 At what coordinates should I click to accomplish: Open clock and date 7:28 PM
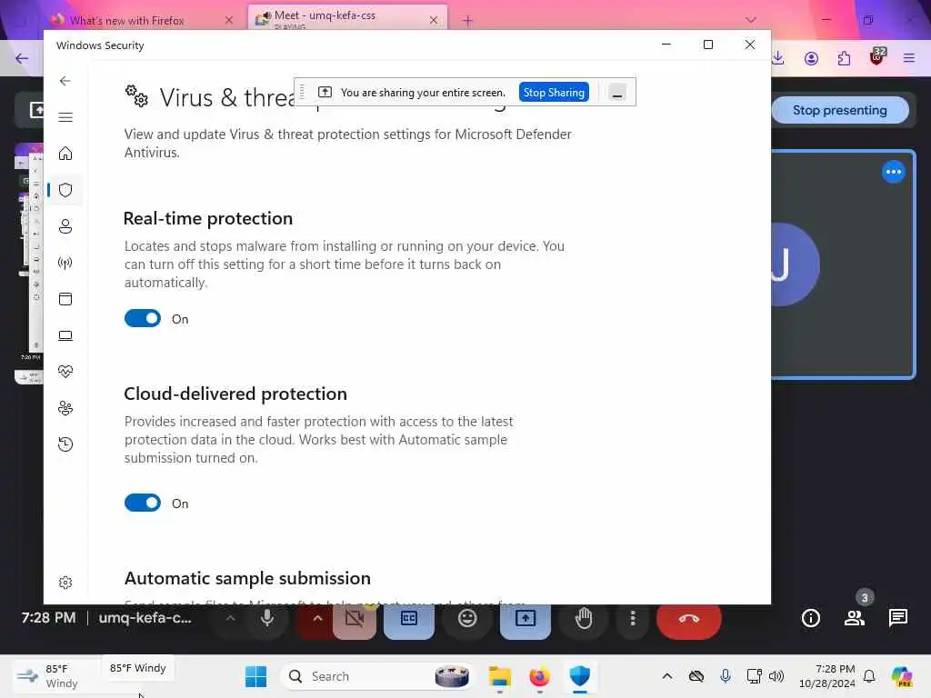(x=827, y=676)
